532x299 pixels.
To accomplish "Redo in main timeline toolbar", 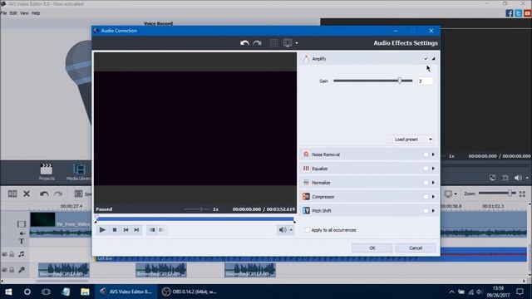I will [58, 194].
